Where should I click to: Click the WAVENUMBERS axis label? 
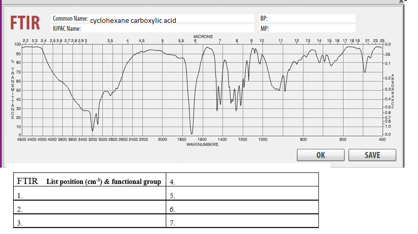click(x=202, y=144)
